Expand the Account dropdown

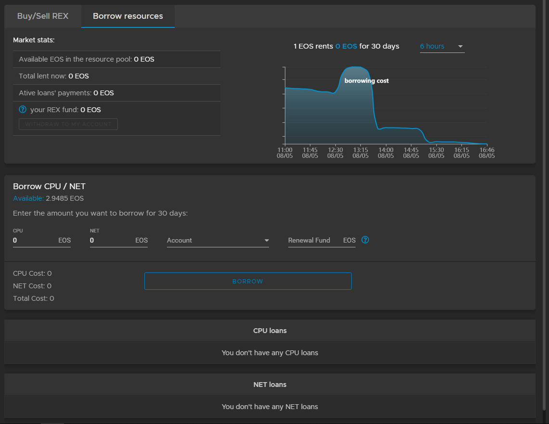tap(218, 240)
